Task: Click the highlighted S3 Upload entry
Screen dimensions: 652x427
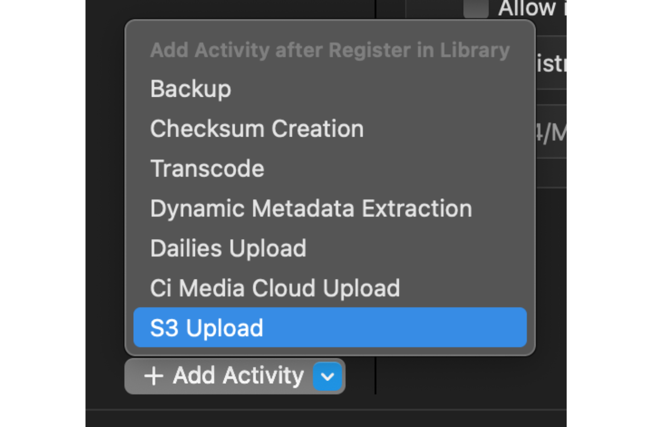Action: 330,327
